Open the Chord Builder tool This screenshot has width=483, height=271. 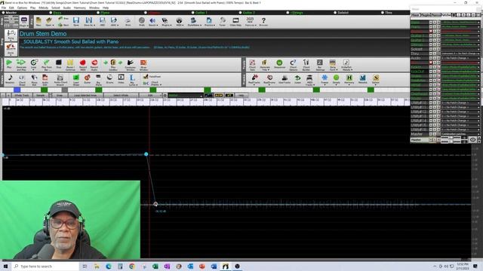click(x=306, y=65)
